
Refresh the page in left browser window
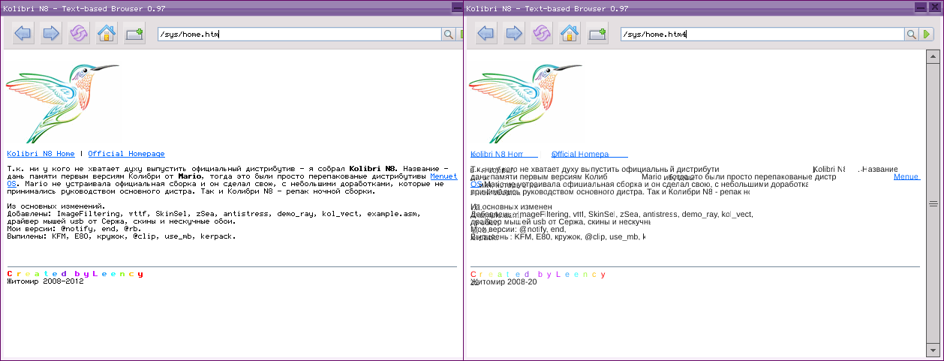79,34
